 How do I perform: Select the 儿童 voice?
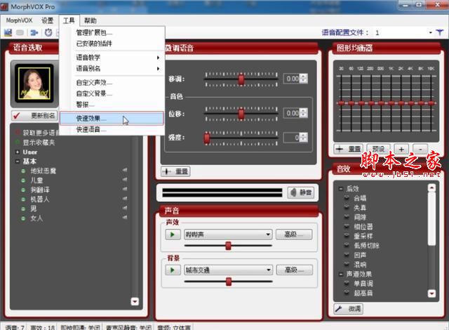[36, 180]
